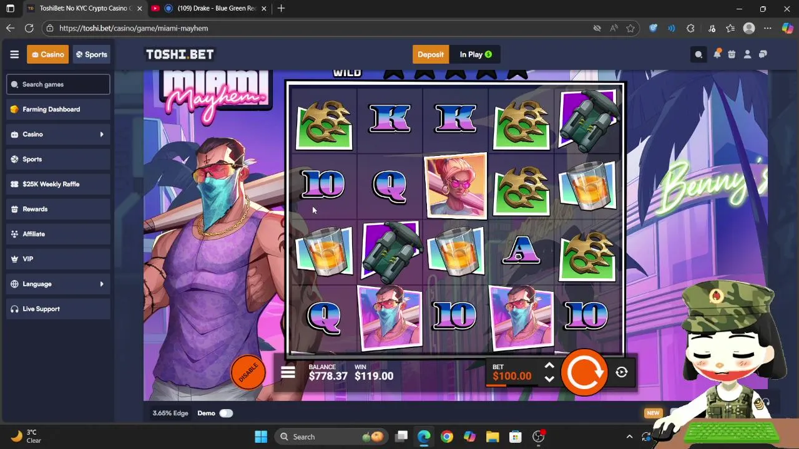Screen dimensions: 799x449
Task: Click the TOSHI.BET logo
Action: tap(180, 54)
